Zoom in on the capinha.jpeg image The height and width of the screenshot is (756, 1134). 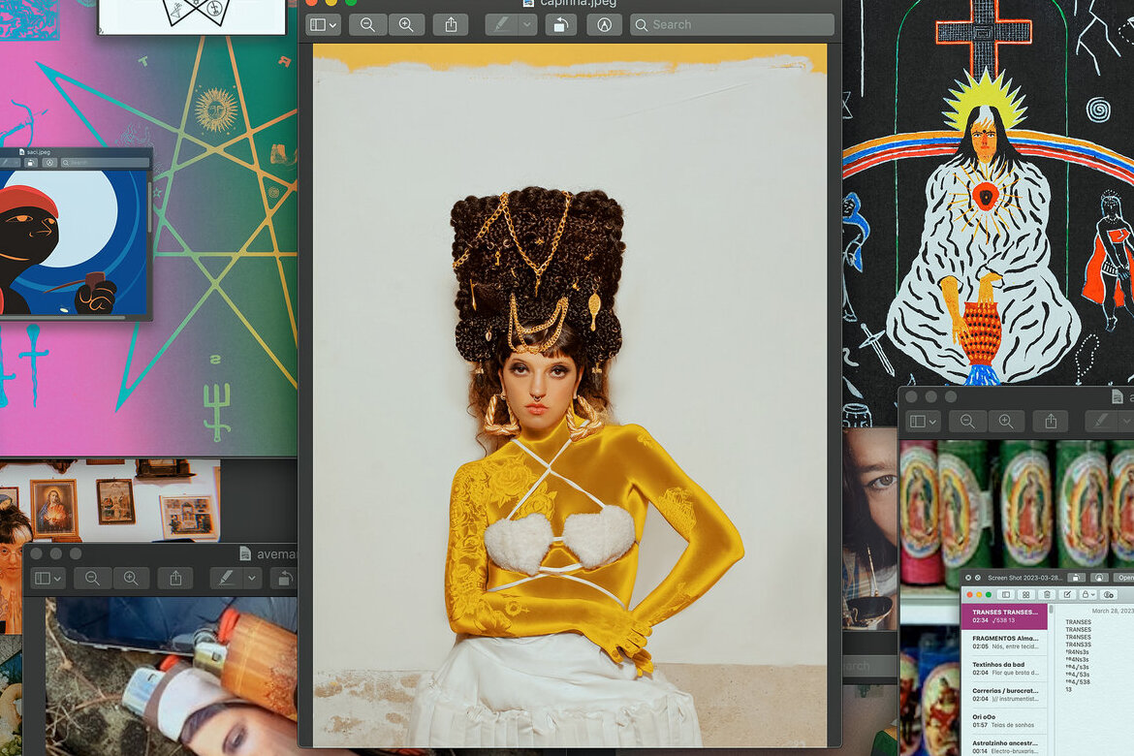[406, 24]
